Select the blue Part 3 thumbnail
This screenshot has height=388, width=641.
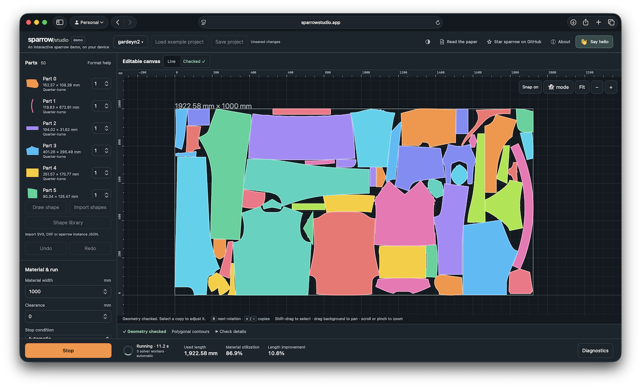coord(33,150)
